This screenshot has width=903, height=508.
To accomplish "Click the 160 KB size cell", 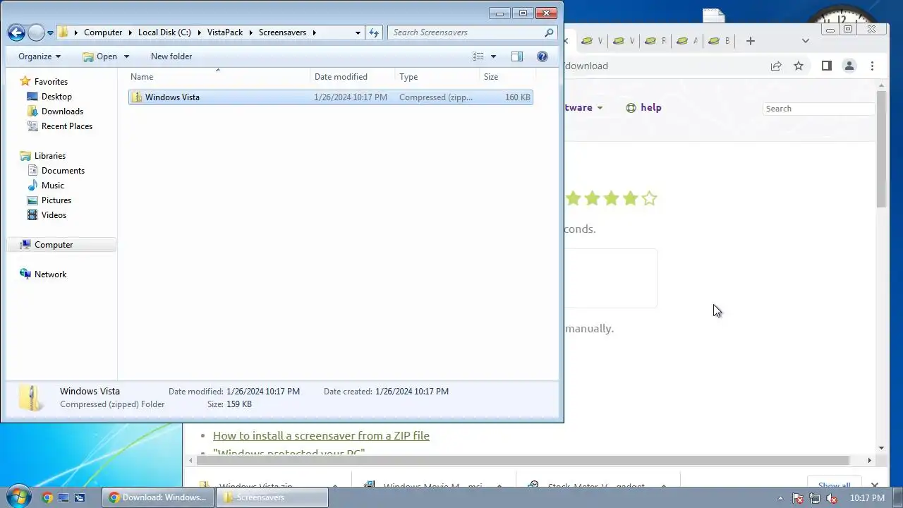I will pyautogui.click(x=518, y=97).
